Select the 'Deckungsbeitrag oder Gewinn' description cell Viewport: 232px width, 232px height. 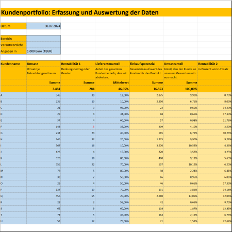click(78, 73)
